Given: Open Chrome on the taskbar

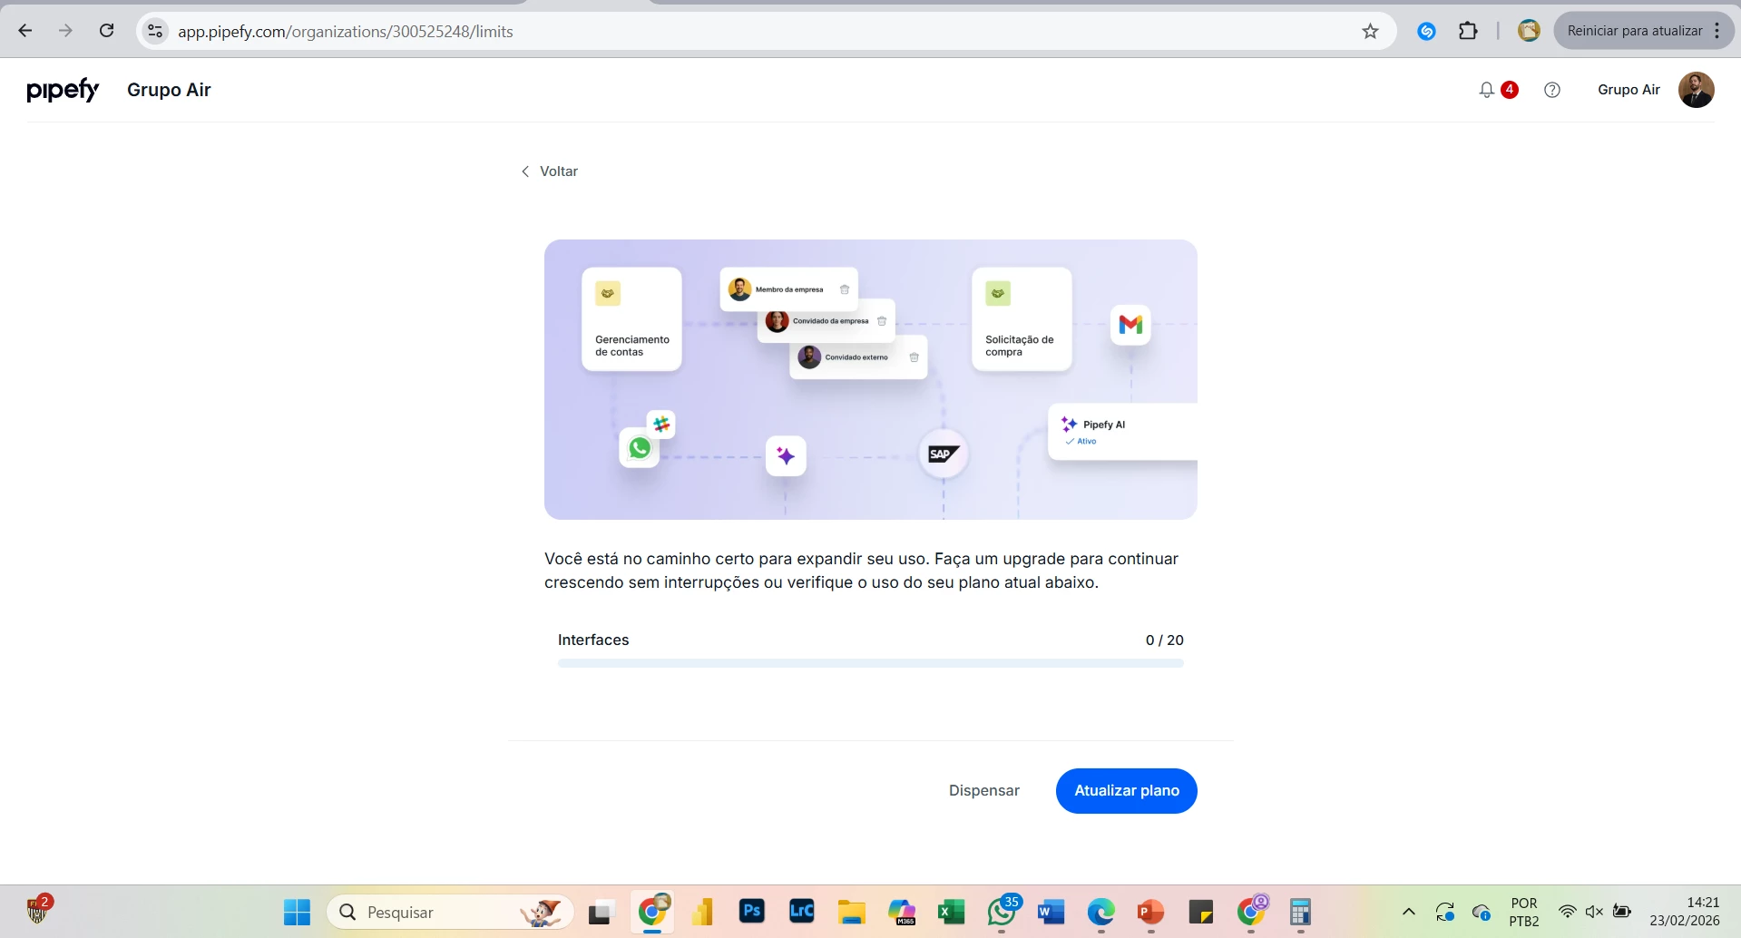Looking at the screenshot, I should click(x=652, y=912).
